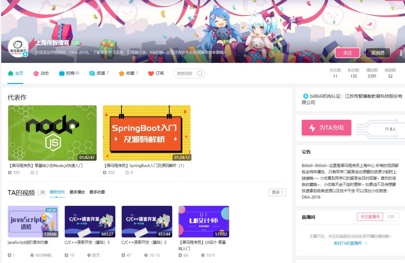Click the LV2 level badge
Screen dimensions: 405x263
(x=75, y=43)
